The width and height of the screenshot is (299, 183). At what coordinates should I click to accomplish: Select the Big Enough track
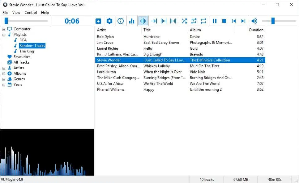point(153,54)
